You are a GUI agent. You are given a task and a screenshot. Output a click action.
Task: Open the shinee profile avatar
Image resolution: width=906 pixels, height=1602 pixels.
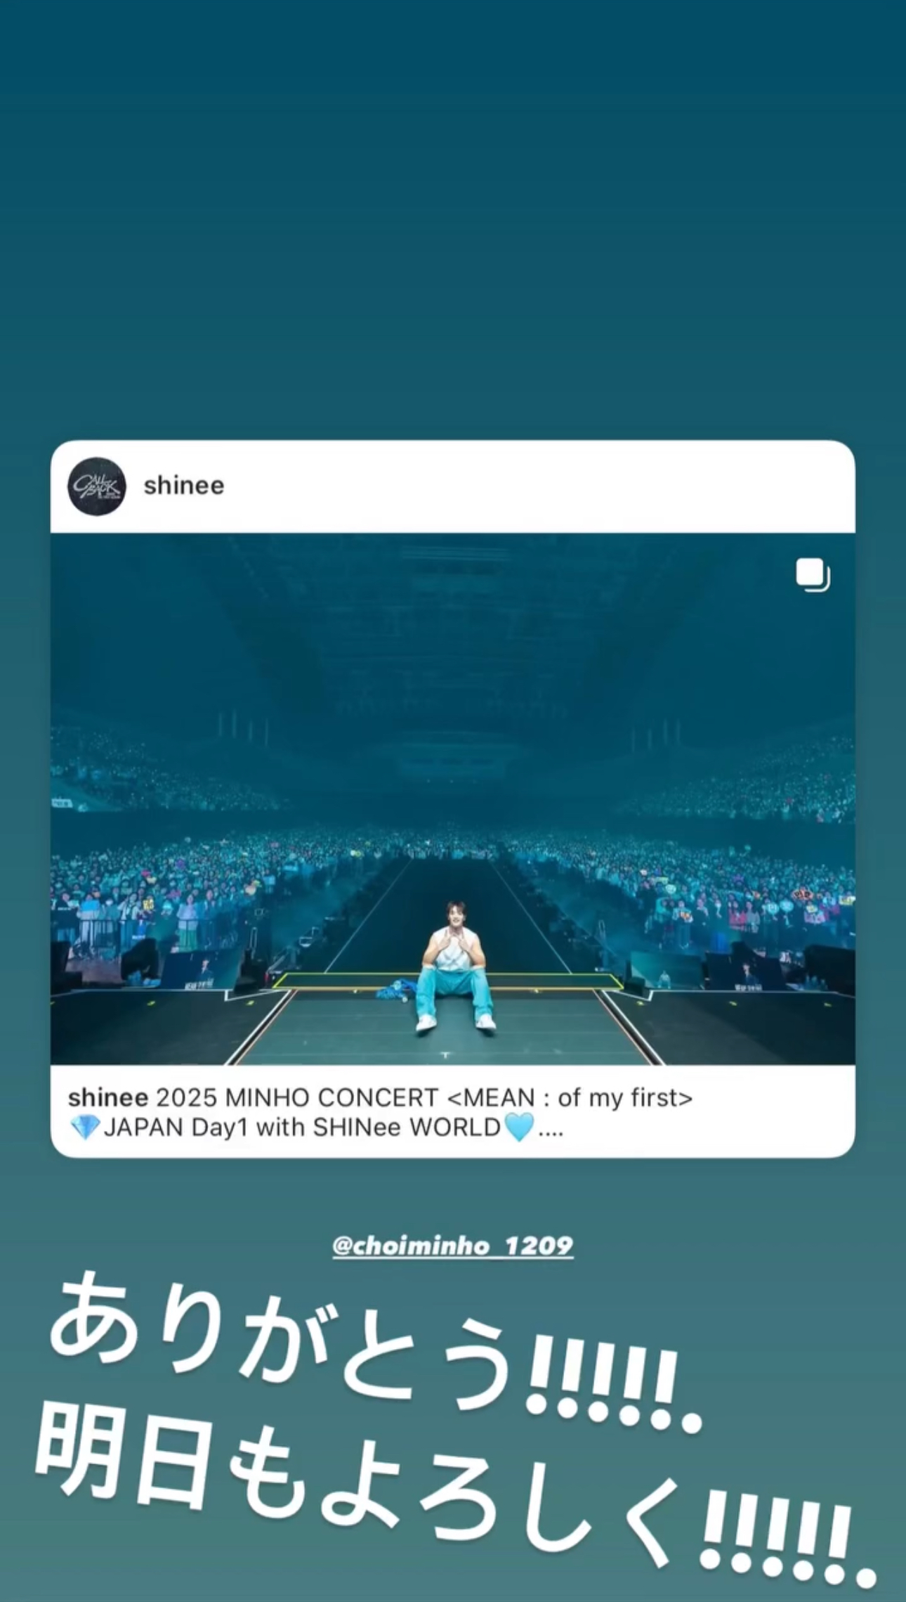[97, 486]
